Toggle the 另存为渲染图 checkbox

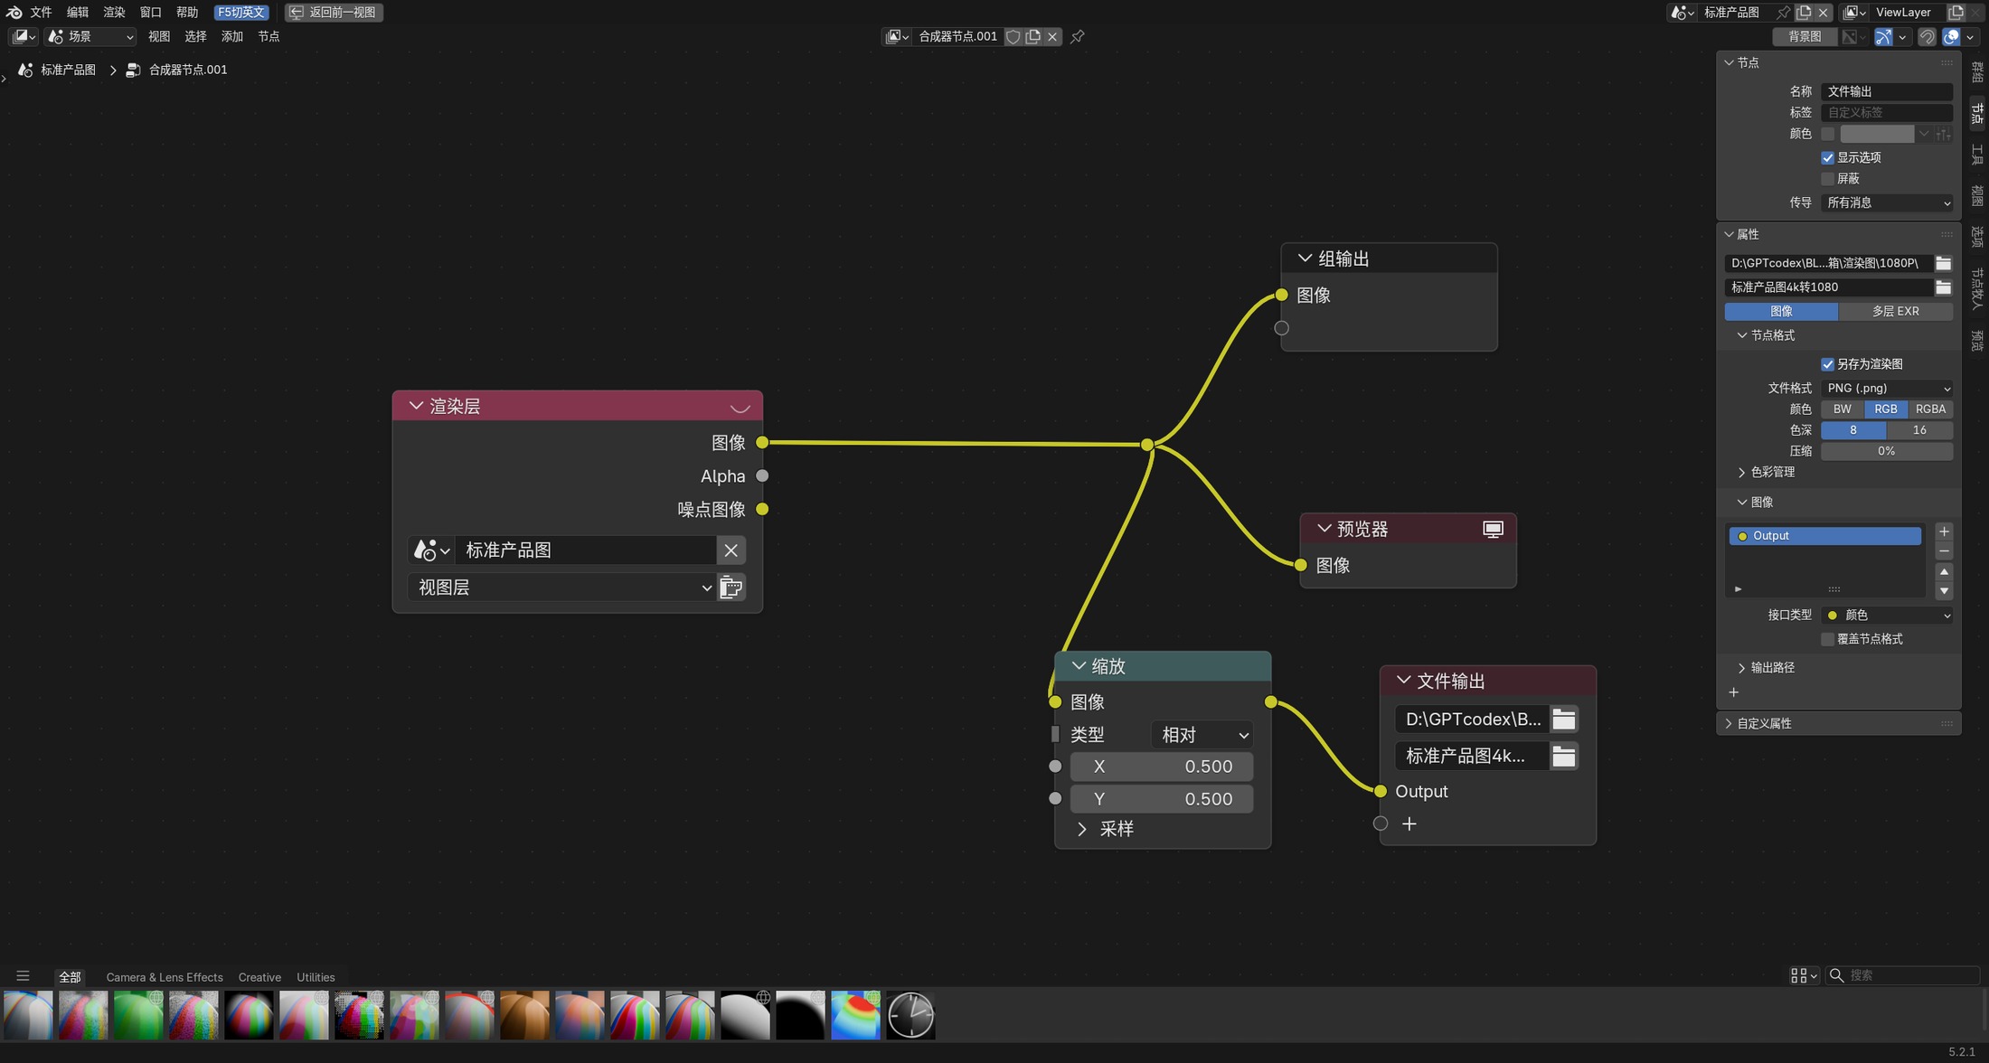[1827, 364]
